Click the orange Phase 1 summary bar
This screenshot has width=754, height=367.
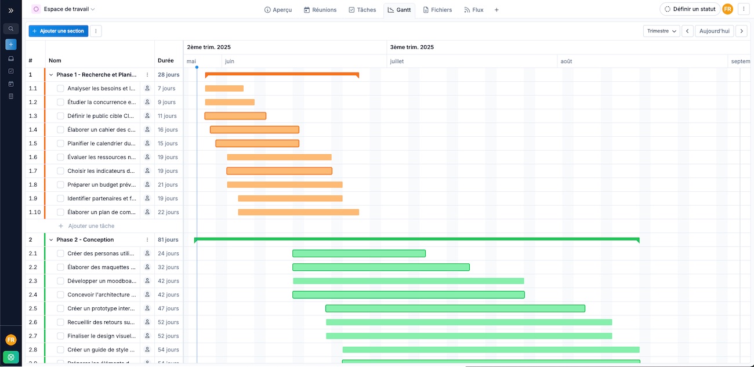tap(282, 74)
